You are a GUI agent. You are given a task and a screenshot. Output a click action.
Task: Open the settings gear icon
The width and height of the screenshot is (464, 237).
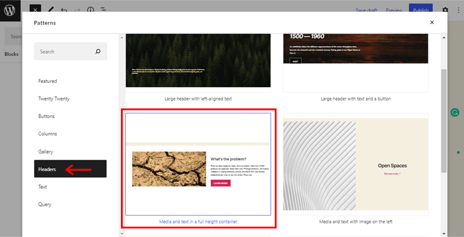click(445, 10)
